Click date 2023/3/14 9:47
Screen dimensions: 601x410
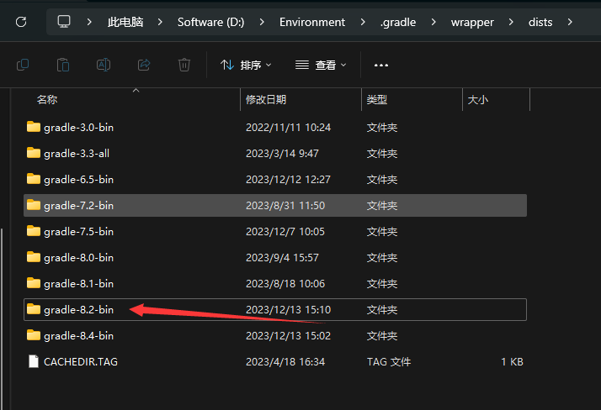(282, 154)
